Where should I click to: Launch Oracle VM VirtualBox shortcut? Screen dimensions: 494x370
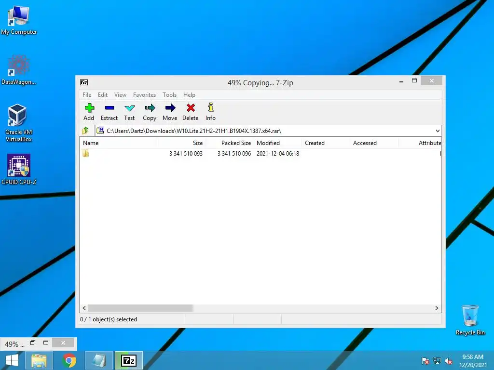[19, 123]
